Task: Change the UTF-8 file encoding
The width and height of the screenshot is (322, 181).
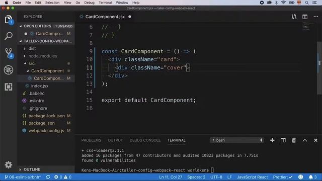Action: (216, 177)
